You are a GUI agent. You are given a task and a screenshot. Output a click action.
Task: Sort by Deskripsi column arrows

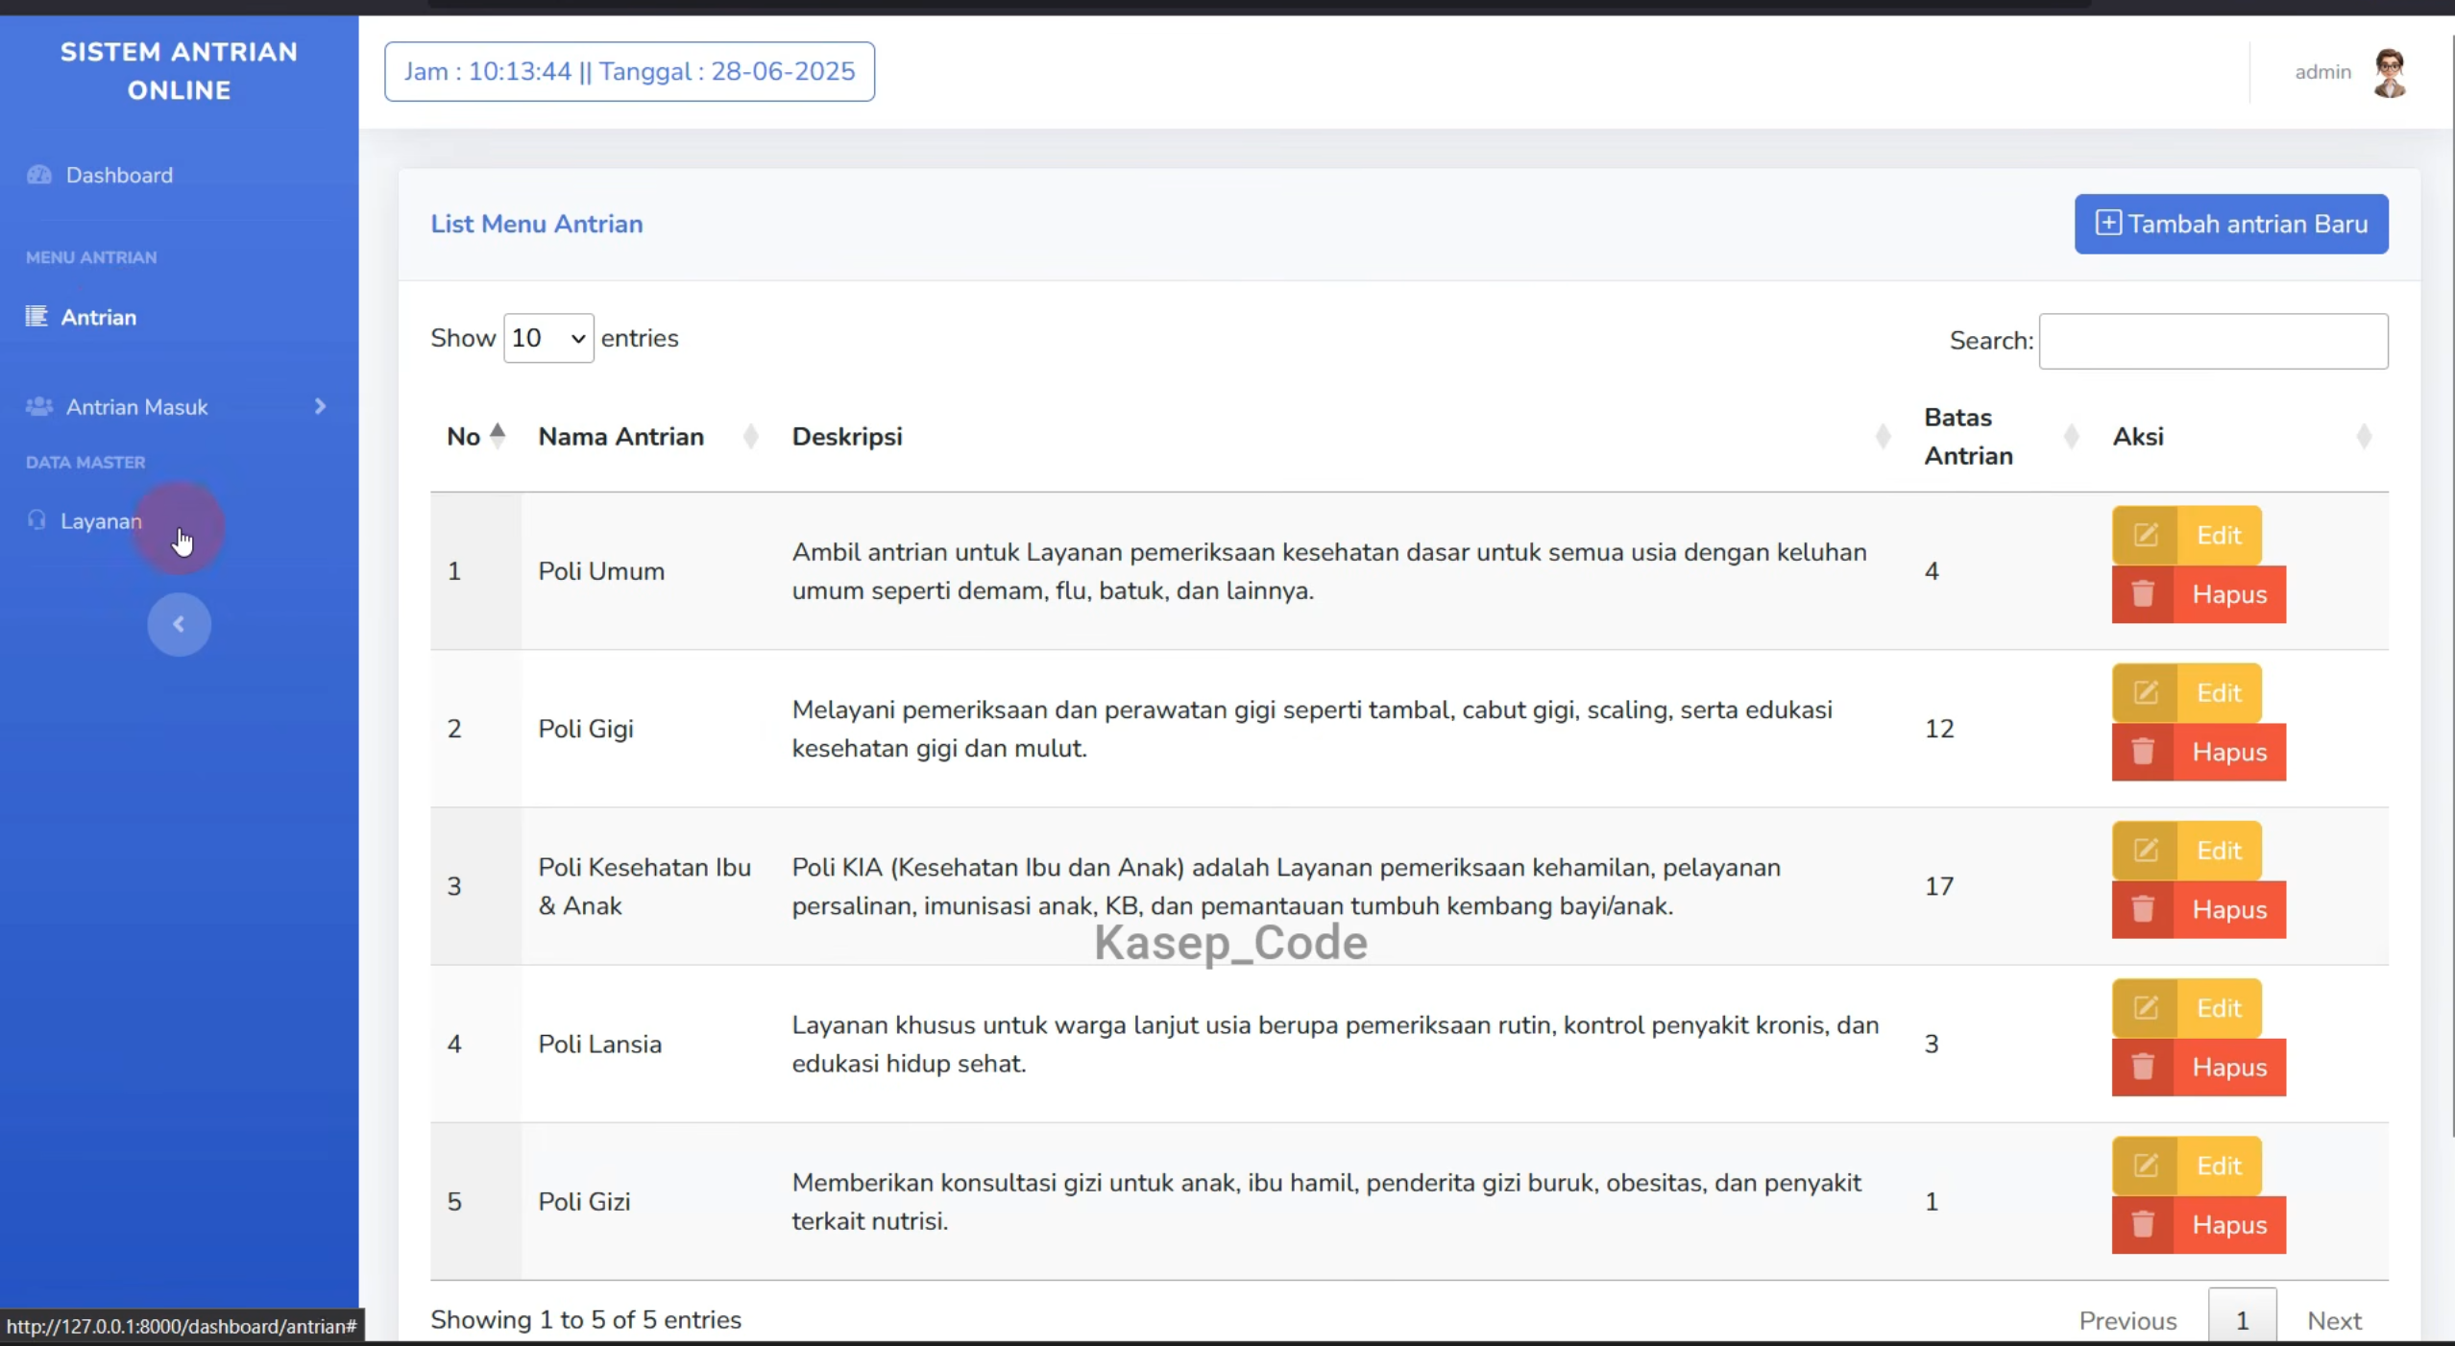tap(1883, 437)
